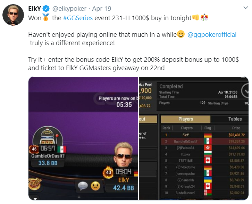Open the #GGSeries hashtag link
The width and height of the screenshot is (252, 204).
[x=78, y=18]
